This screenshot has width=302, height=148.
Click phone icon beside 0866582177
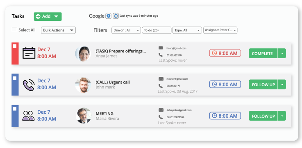[161, 86]
